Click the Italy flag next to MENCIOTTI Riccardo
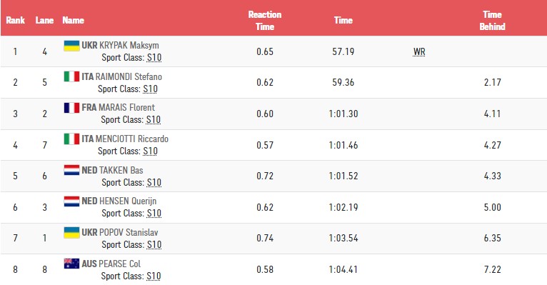 click(x=71, y=139)
